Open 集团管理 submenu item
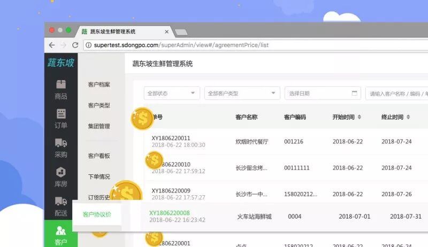 pyautogui.click(x=99, y=126)
